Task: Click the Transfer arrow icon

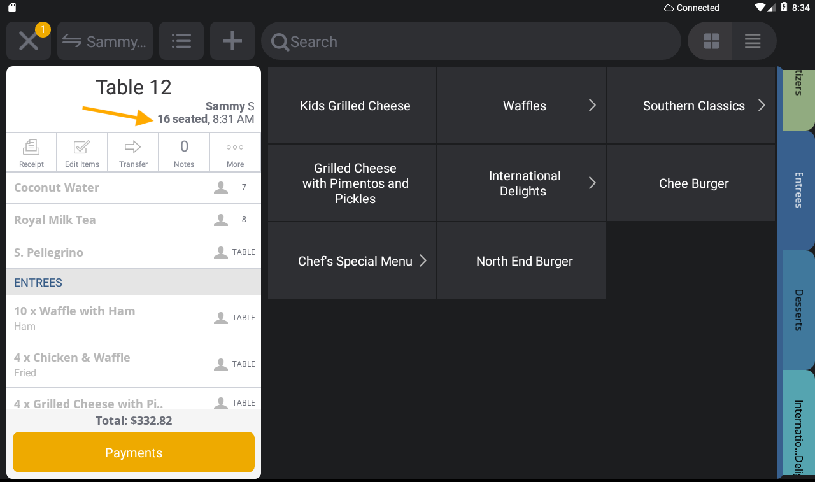Action: pos(132,152)
